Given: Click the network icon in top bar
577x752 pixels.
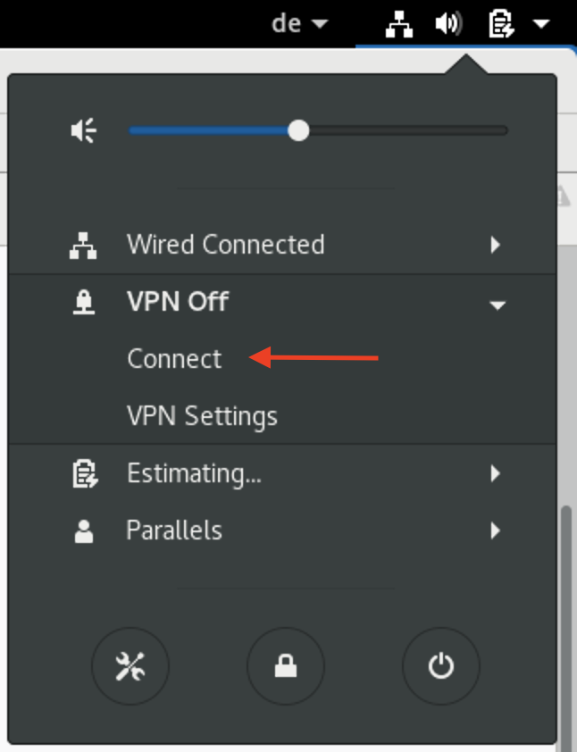Looking at the screenshot, I should click(399, 23).
